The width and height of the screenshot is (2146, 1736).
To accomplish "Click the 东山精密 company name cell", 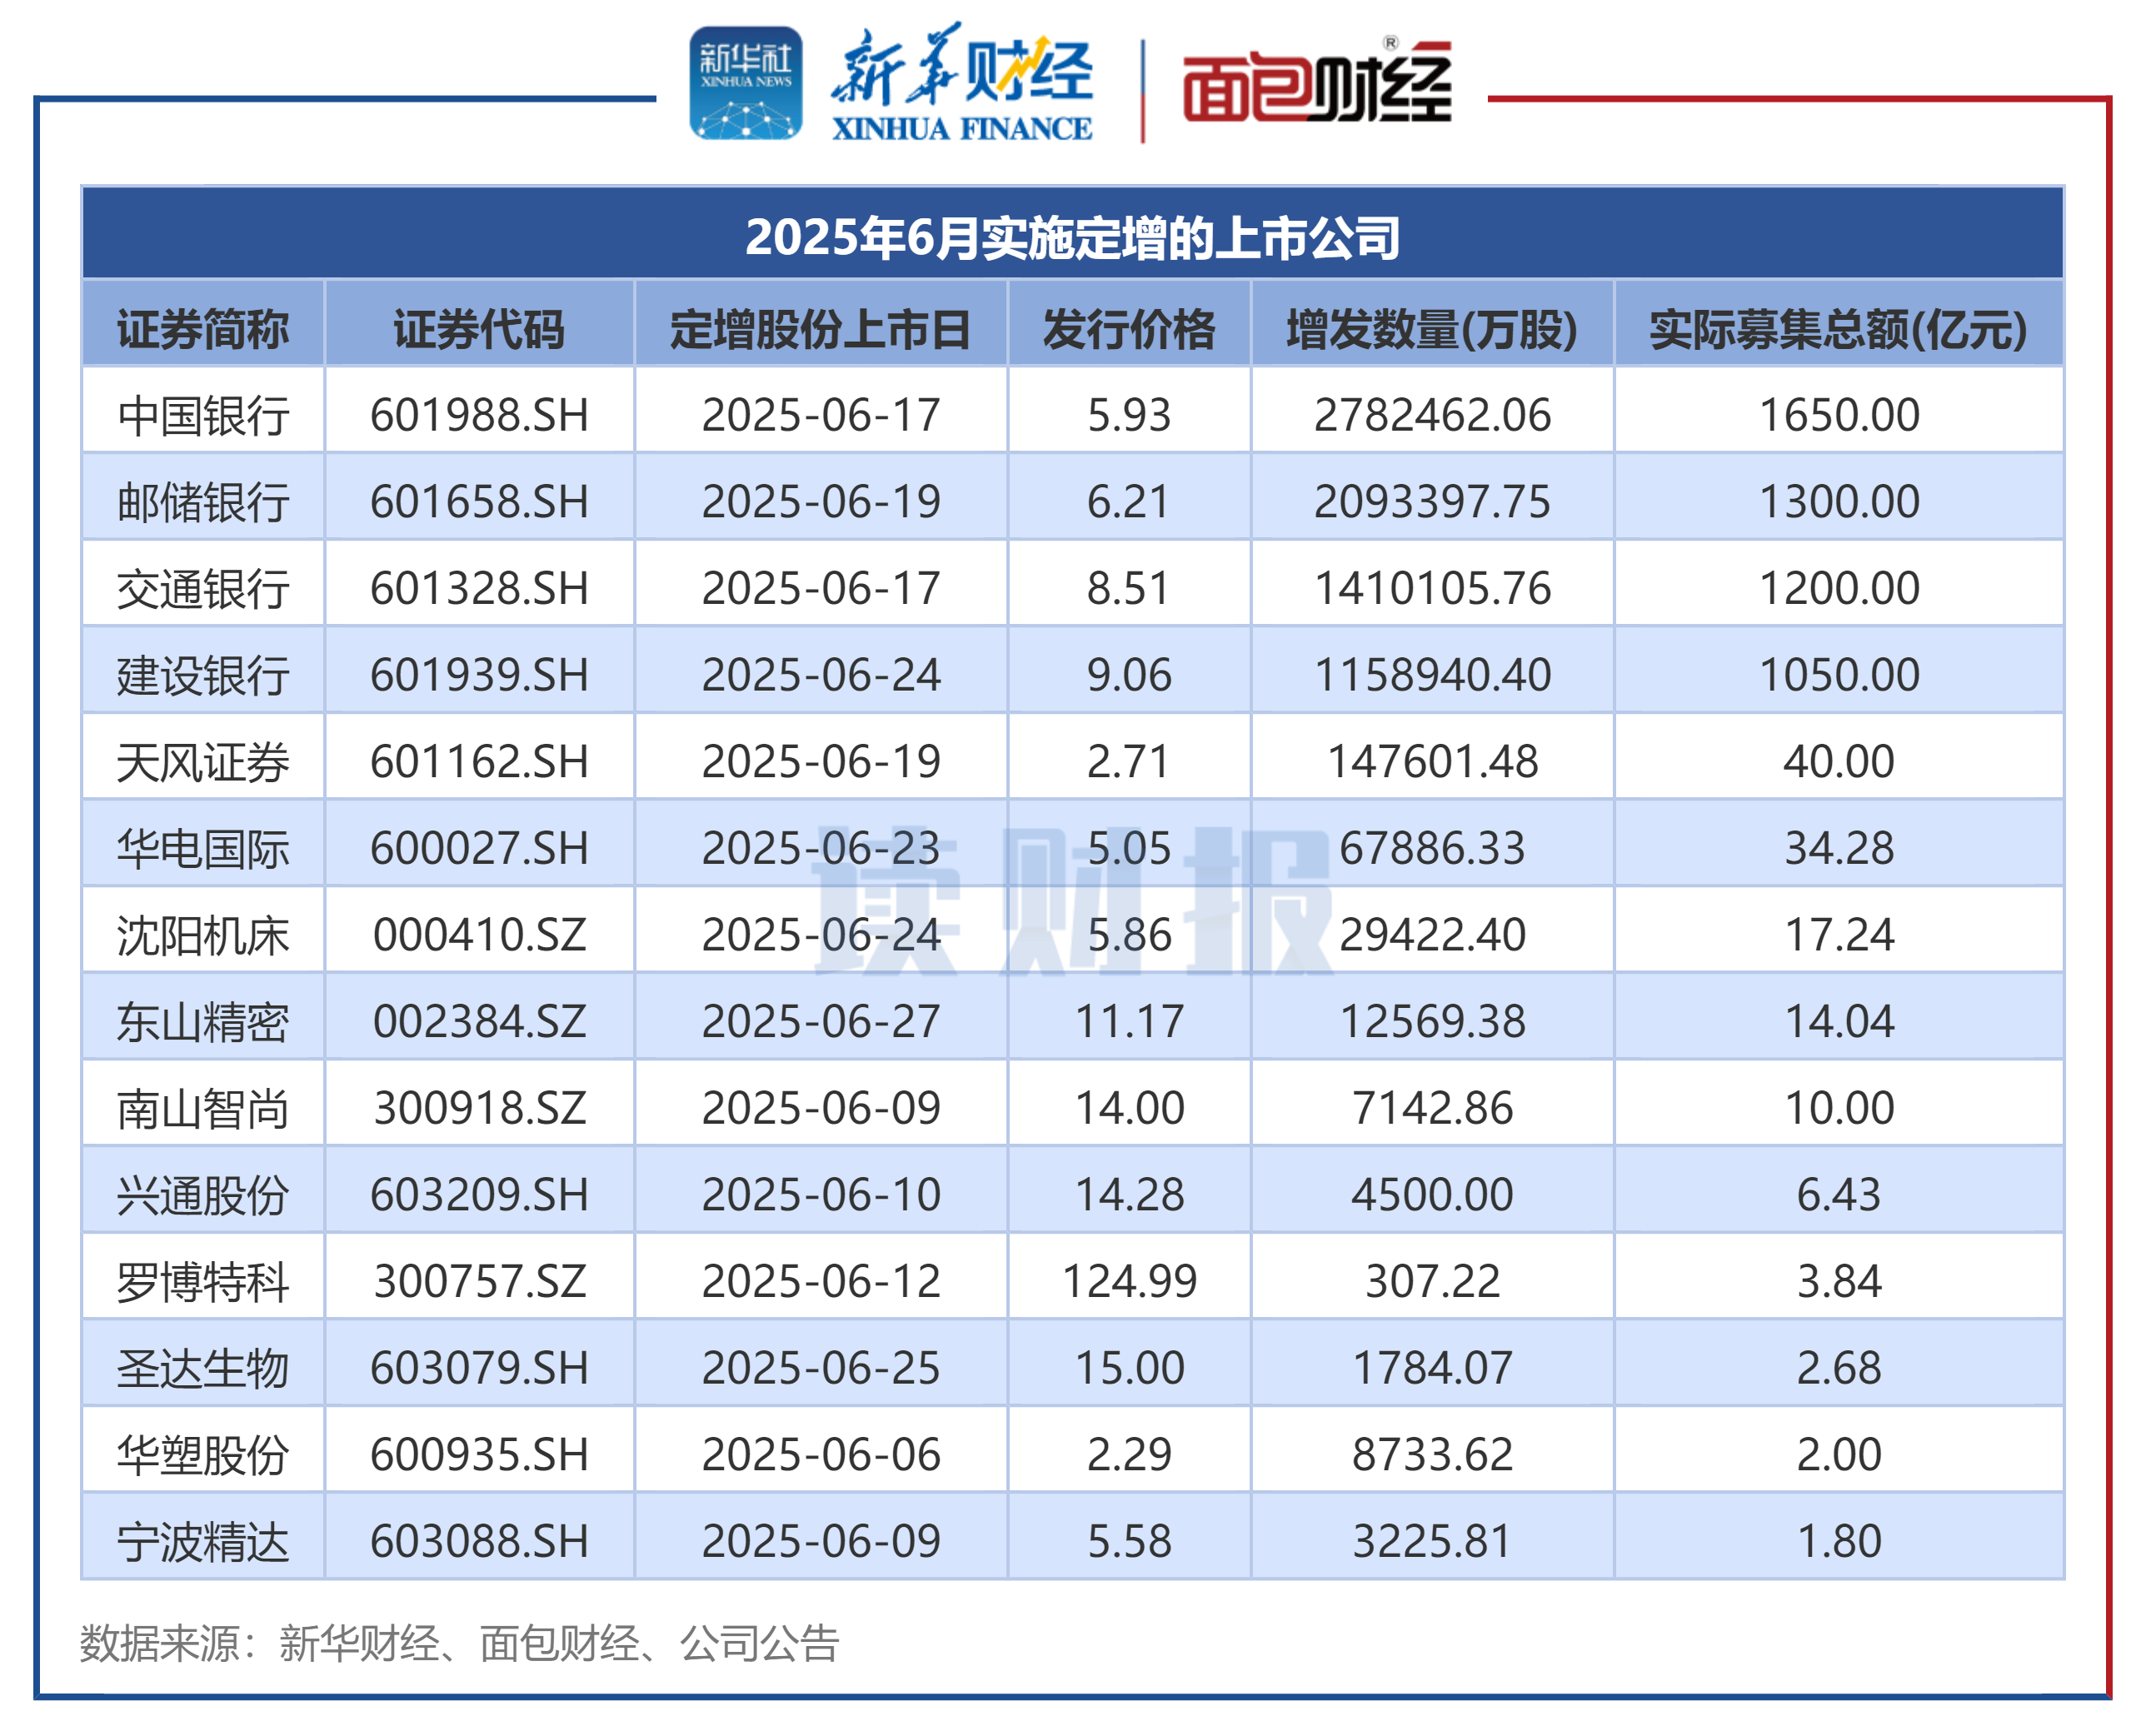I will (x=203, y=1021).
